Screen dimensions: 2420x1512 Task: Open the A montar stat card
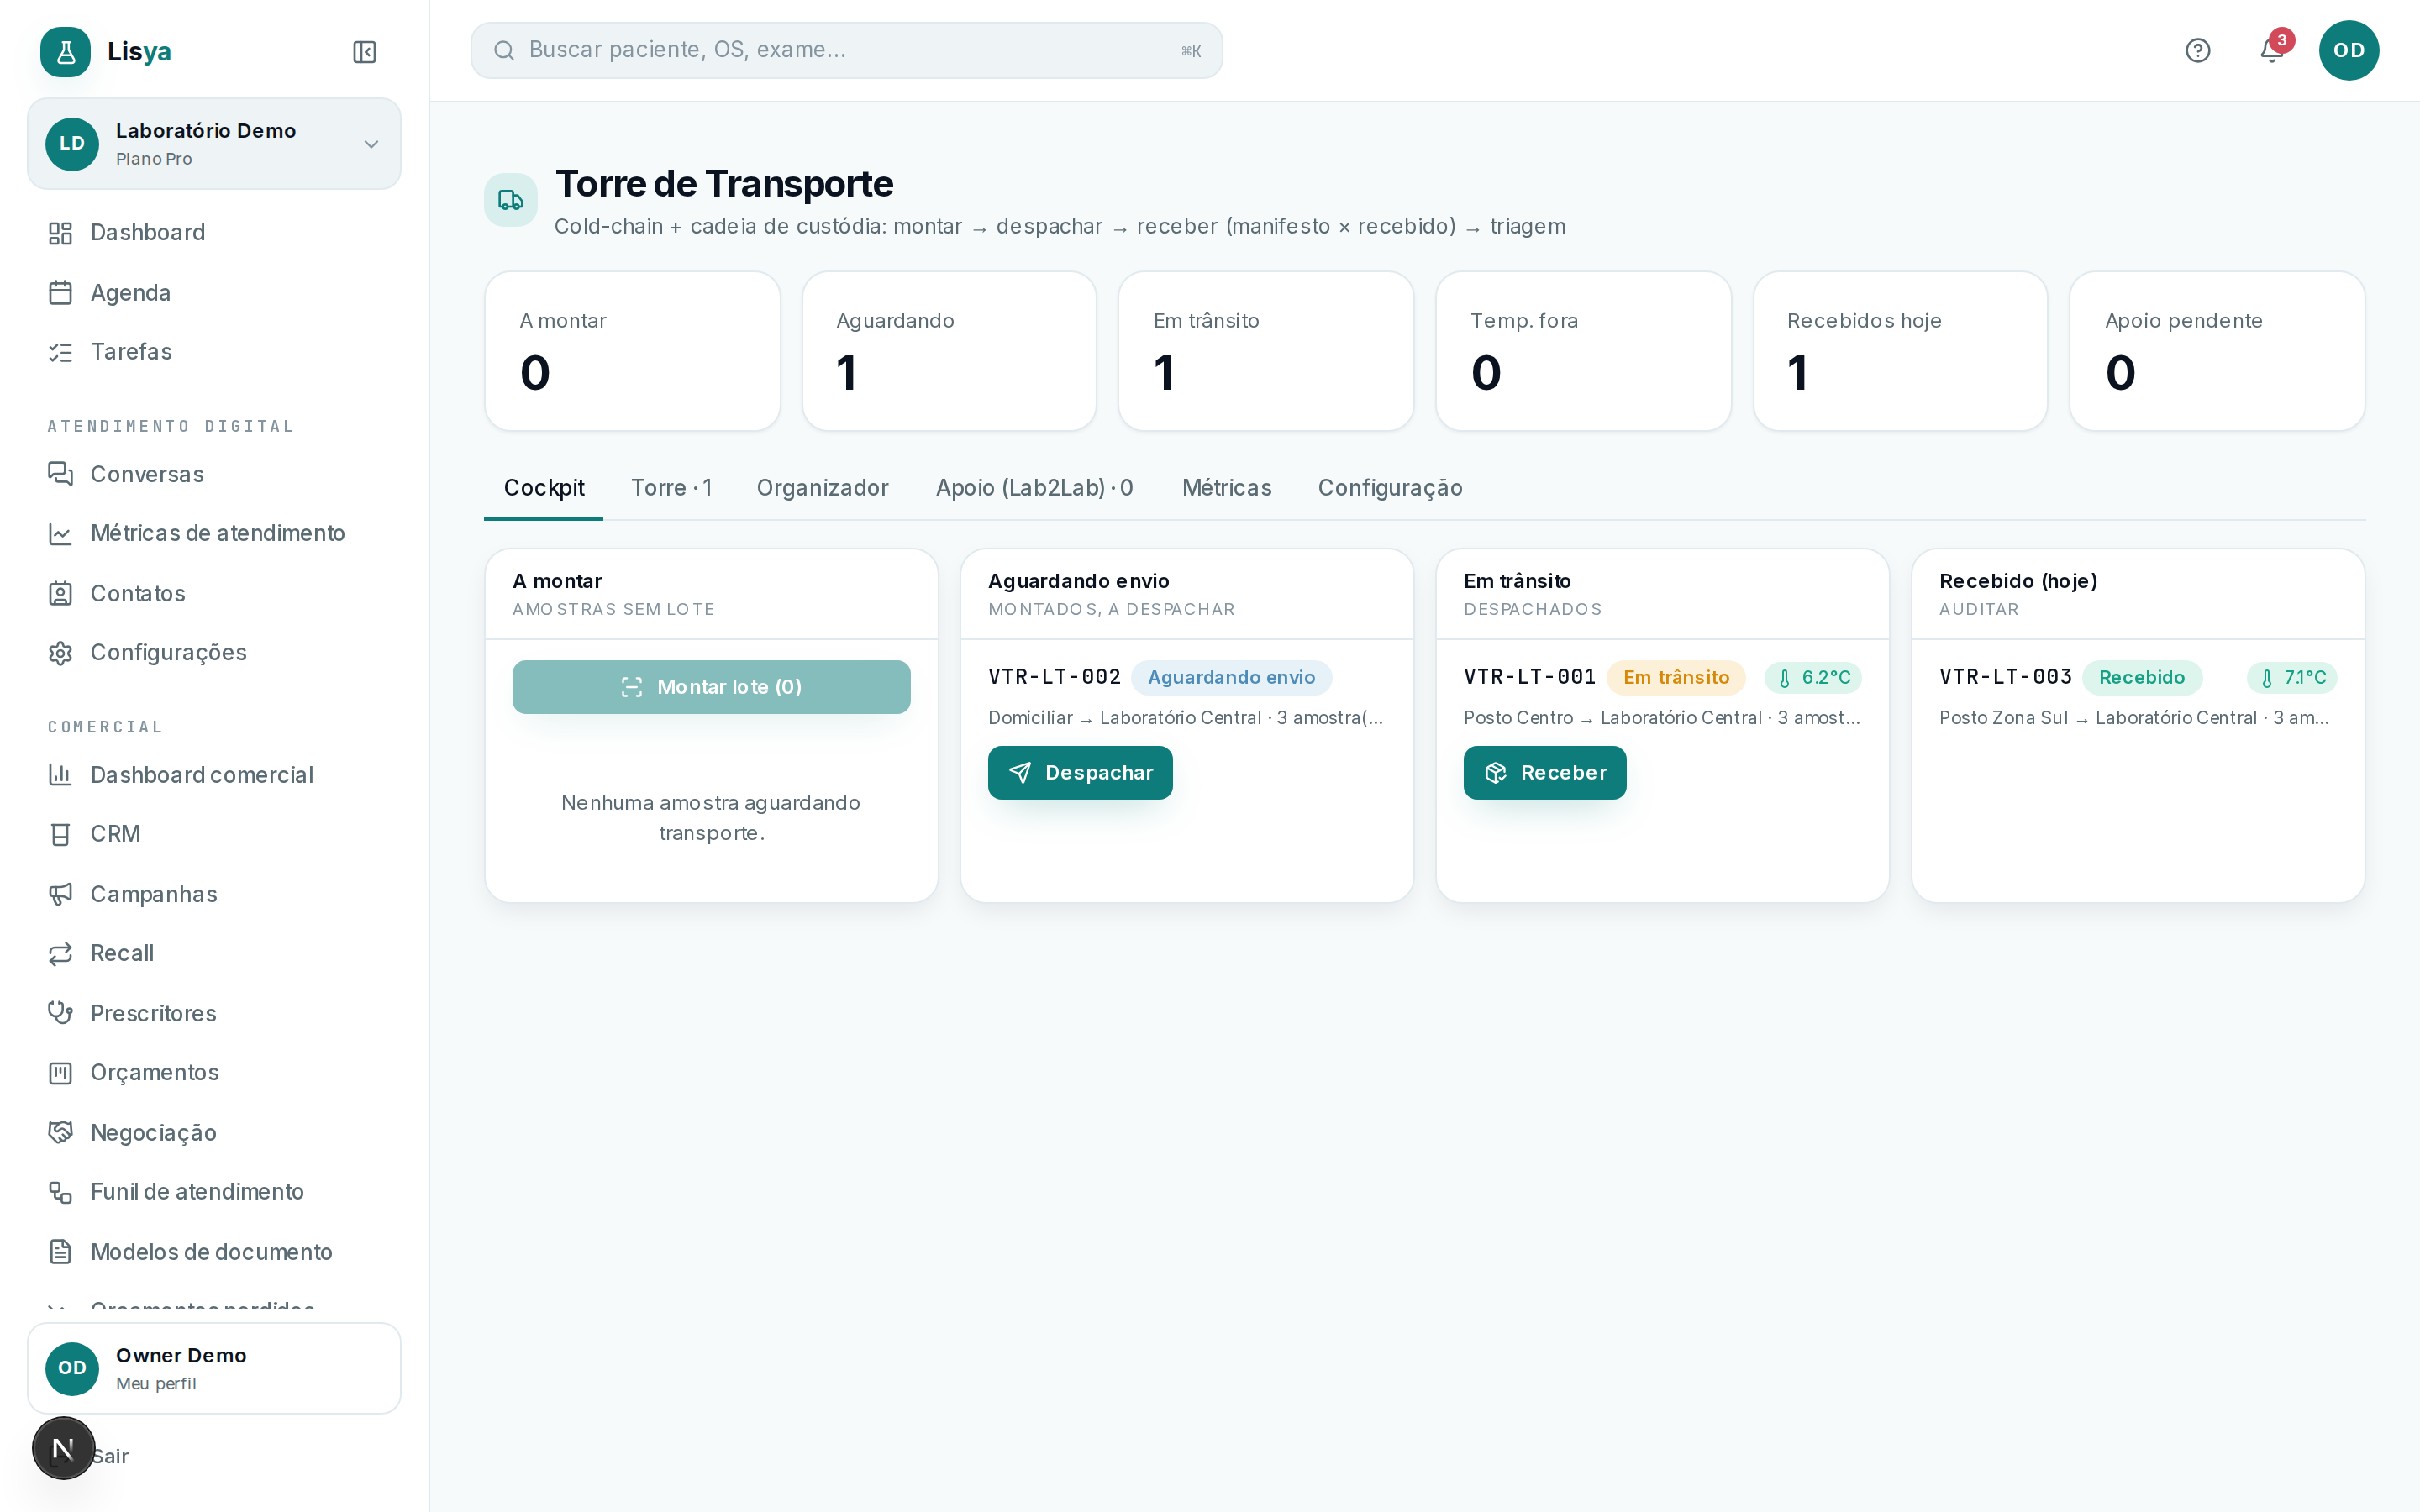point(632,351)
